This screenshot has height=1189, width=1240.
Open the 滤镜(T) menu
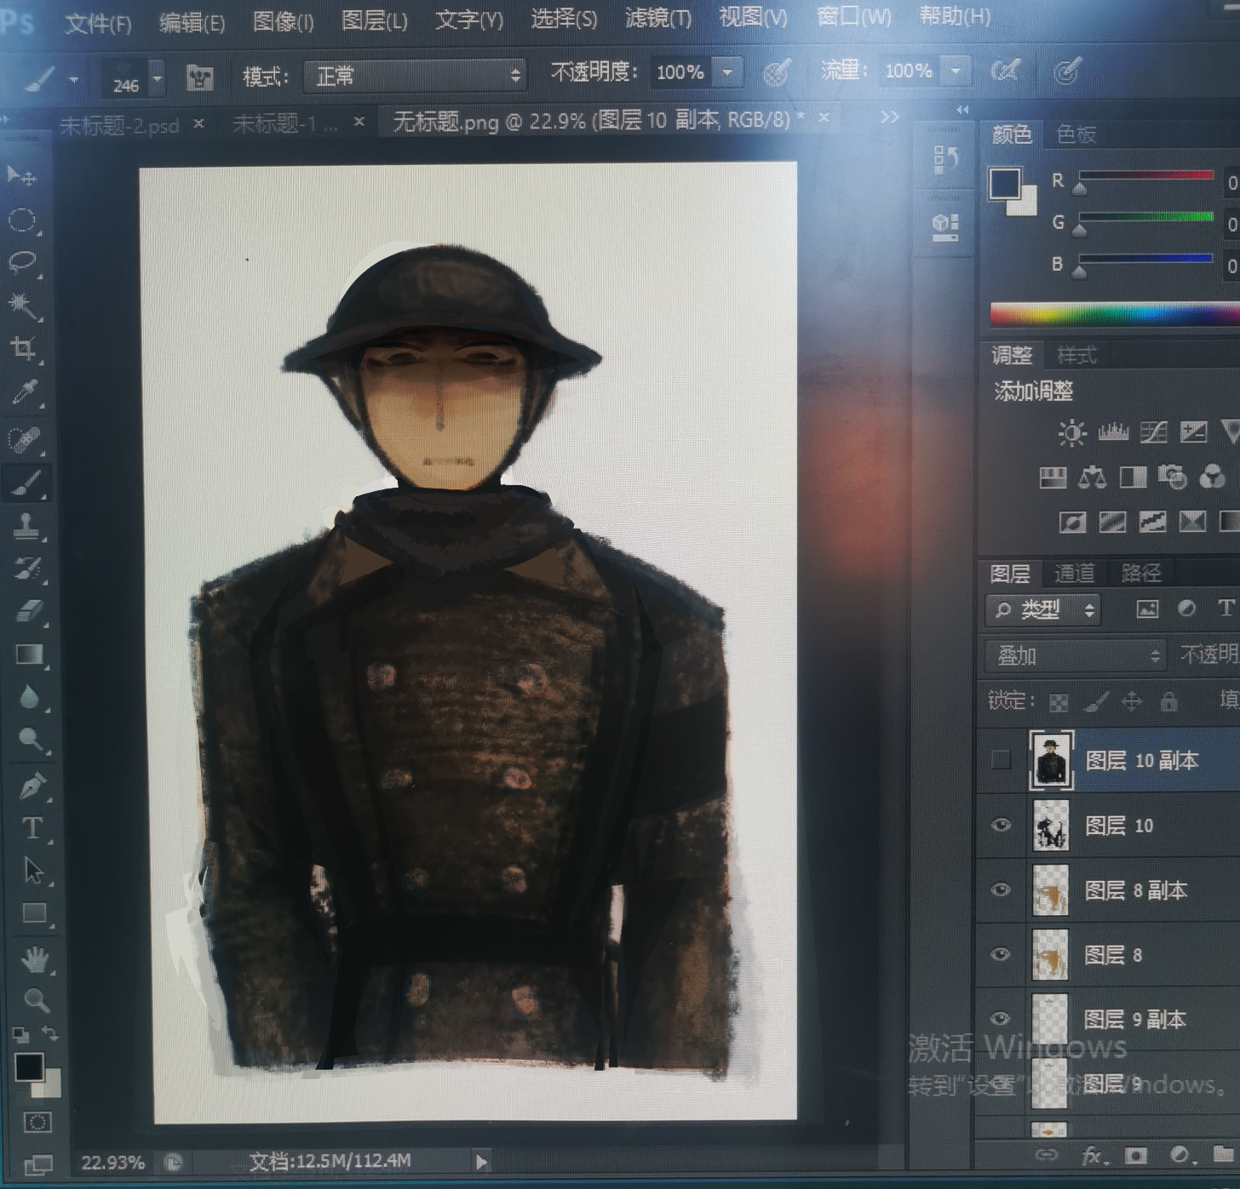coord(657,18)
